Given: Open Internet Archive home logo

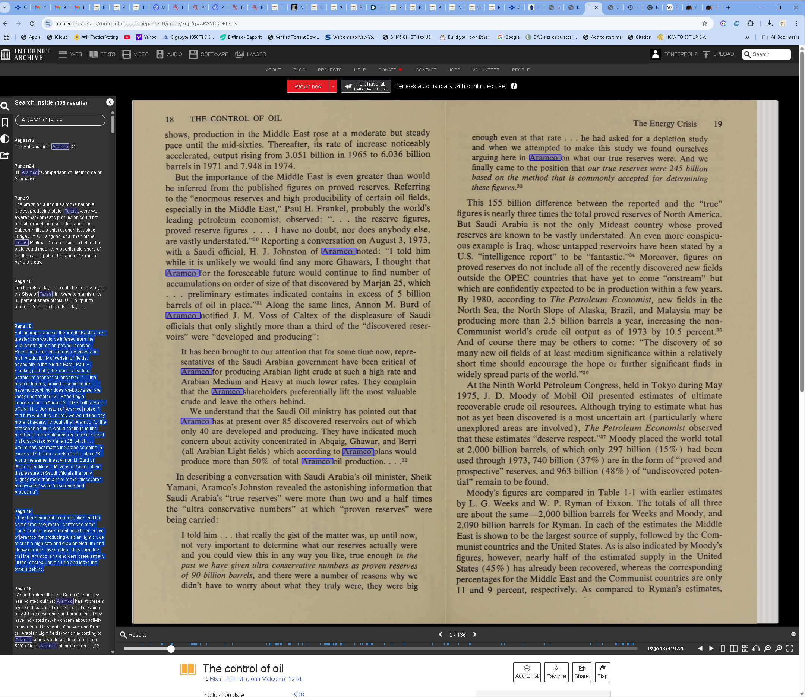Looking at the screenshot, I should (26, 54).
